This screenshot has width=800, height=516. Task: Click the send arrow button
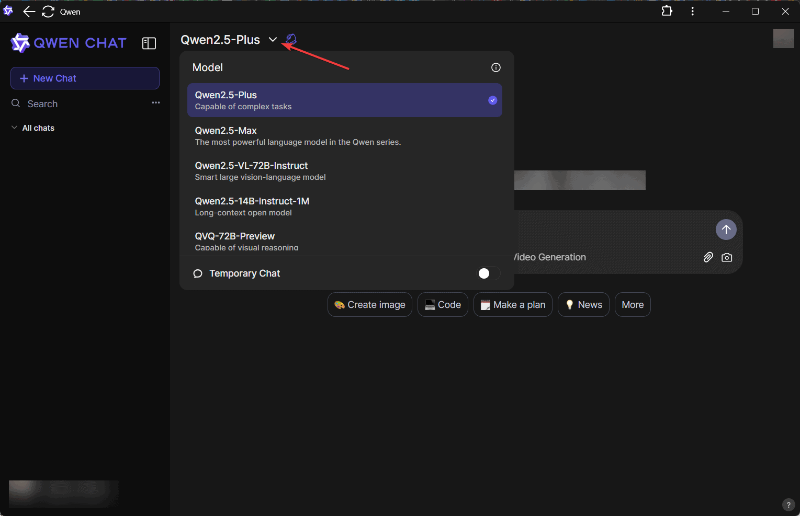pos(726,229)
